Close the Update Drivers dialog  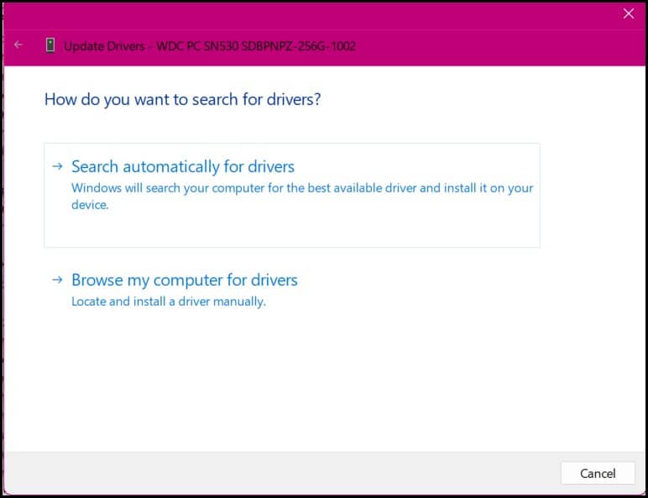[629, 13]
